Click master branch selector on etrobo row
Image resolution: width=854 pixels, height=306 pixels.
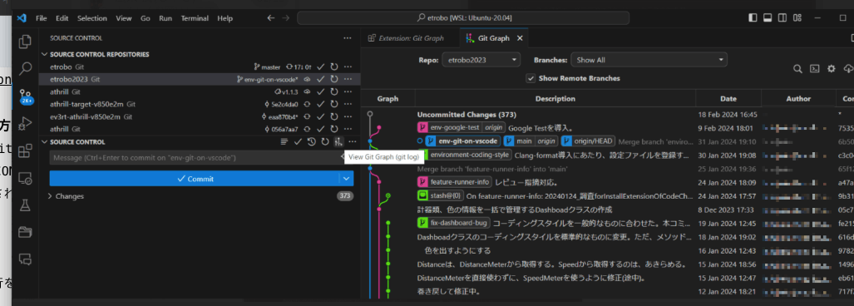pyautogui.click(x=267, y=67)
